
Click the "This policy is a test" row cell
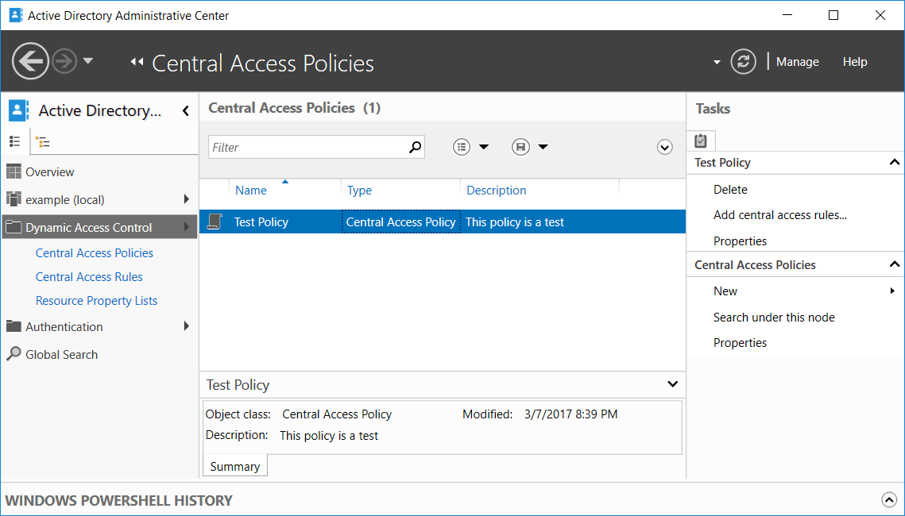(x=515, y=222)
